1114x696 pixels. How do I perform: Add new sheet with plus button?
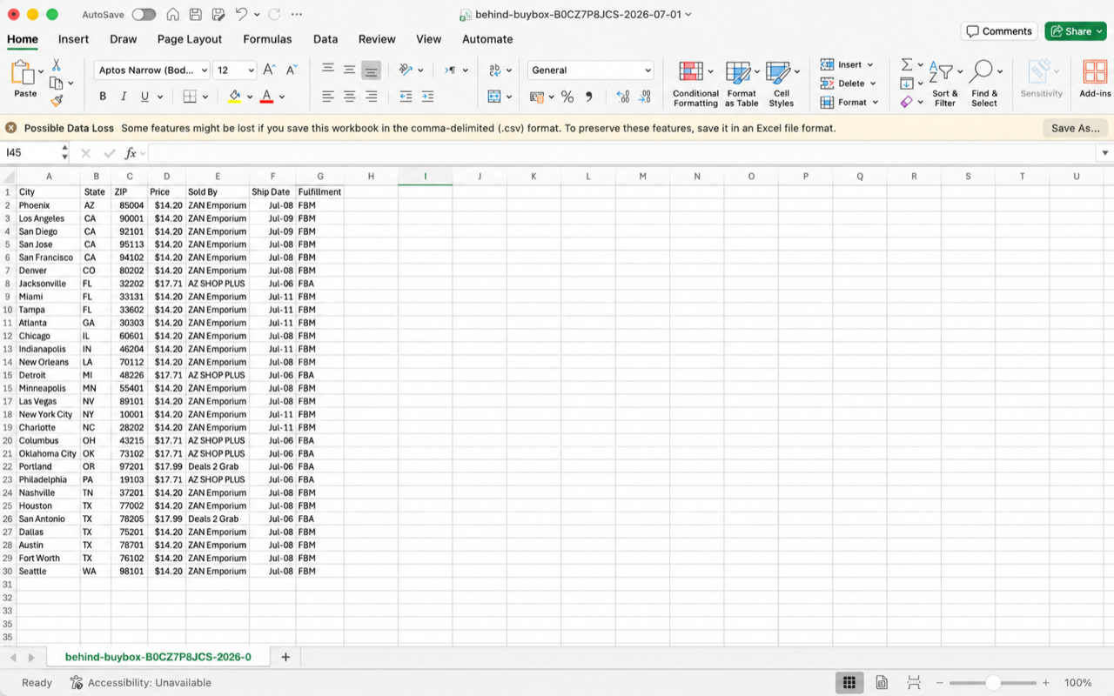pyautogui.click(x=285, y=657)
